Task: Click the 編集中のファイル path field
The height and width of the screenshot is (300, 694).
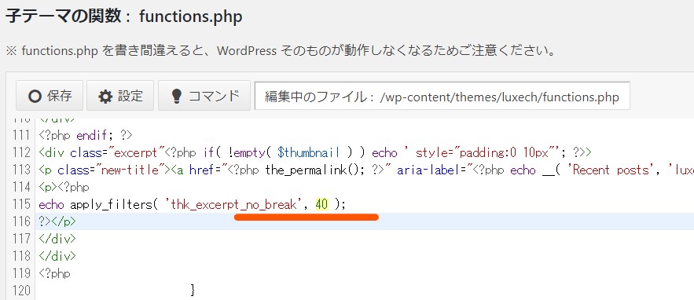Action: pos(442,96)
